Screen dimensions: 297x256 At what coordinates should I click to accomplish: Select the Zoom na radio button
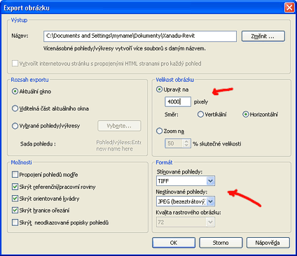coord(159,131)
